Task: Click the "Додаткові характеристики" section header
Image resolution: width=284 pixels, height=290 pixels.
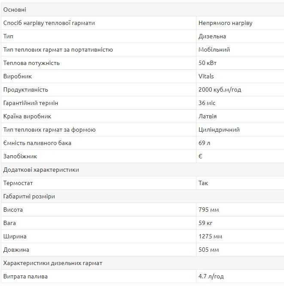Action: tap(41, 170)
